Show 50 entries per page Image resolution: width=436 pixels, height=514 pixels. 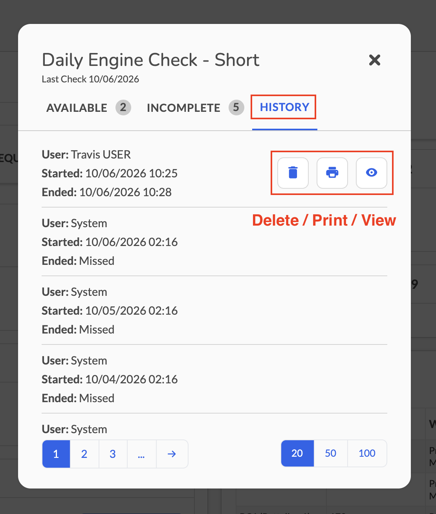pos(331,453)
